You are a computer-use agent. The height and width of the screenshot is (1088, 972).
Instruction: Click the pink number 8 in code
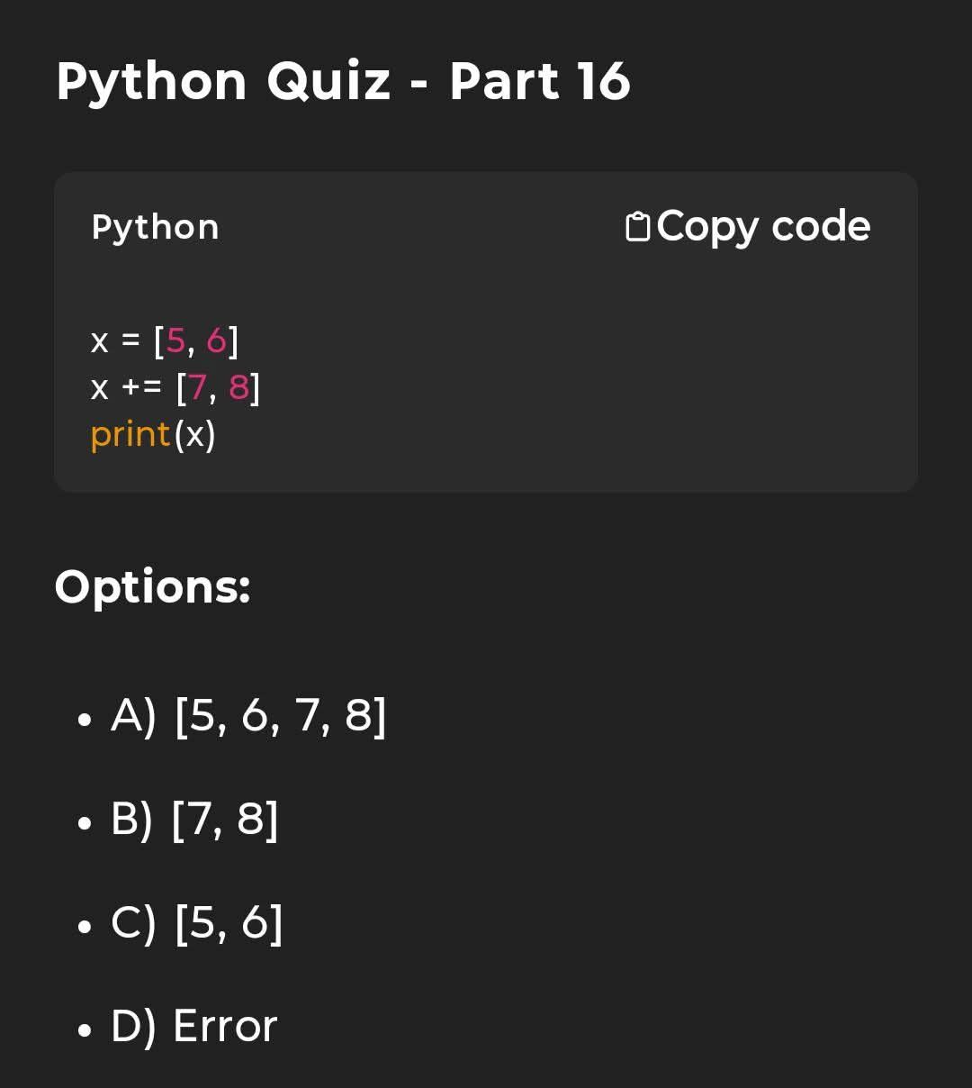[x=238, y=387]
